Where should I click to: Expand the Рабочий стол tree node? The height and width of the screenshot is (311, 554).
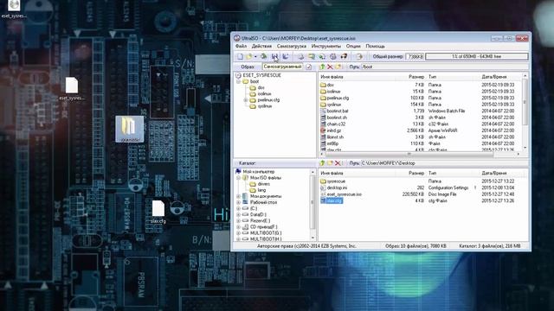click(239, 202)
